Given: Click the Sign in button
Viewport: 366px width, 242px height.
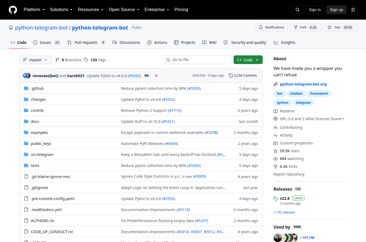Looking at the screenshot, I should click(315, 10).
